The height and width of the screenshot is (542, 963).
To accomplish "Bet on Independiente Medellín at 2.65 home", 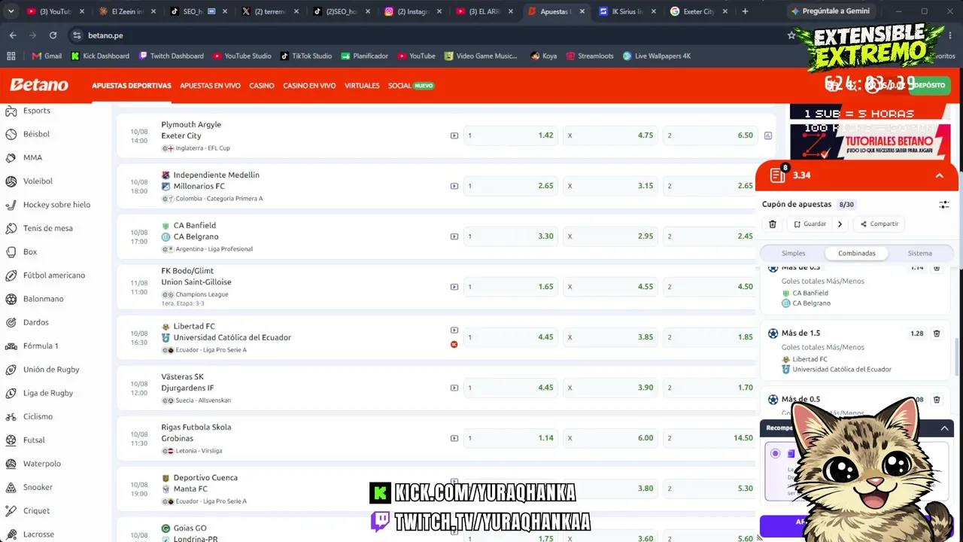I will tap(511, 186).
